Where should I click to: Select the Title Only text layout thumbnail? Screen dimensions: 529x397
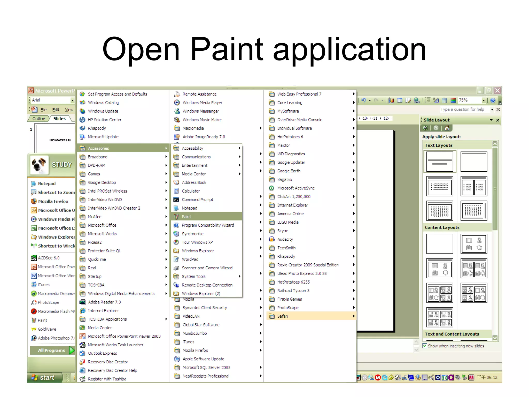[474, 162]
